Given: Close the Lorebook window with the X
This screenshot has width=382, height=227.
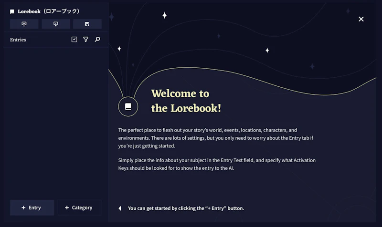Looking at the screenshot, I should [x=361, y=19].
